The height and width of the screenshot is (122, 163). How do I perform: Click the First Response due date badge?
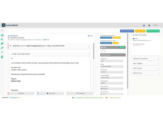coord(106,38)
